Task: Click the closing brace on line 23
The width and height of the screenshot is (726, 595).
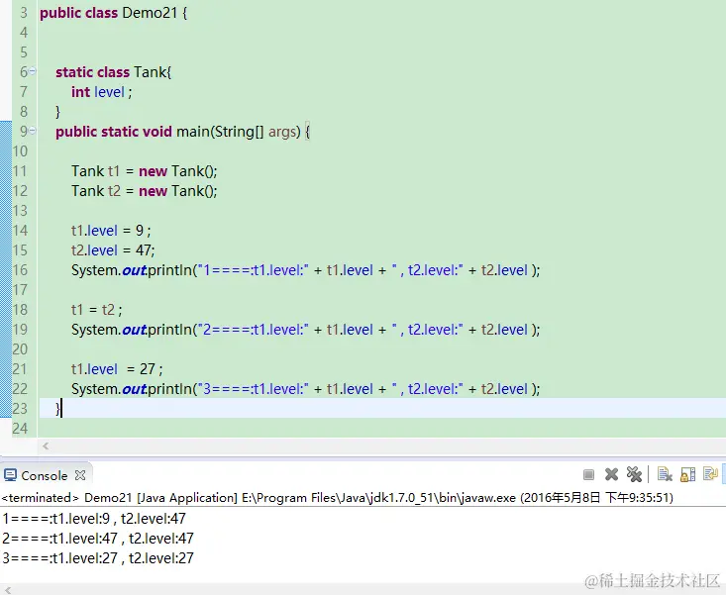Action: pyautogui.click(x=57, y=409)
